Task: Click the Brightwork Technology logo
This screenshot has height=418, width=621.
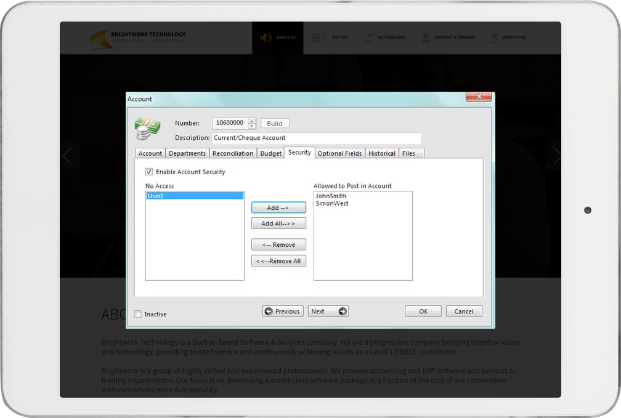Action: click(99, 38)
